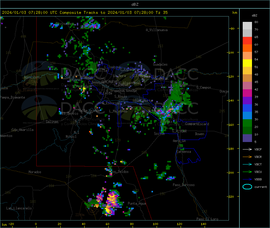Viewport: 270px width, 228px height.
Task: Click the G_Campos location label
Action: pyautogui.click(x=204, y=87)
